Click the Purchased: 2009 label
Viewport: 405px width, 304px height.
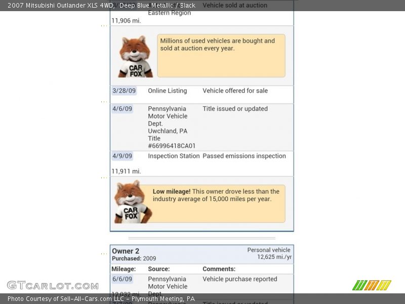click(134, 258)
